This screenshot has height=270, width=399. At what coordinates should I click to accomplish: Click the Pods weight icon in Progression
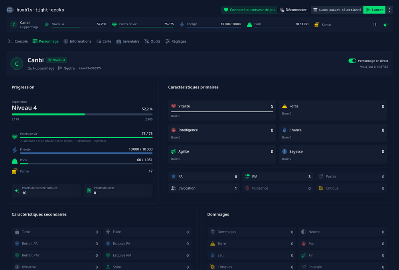point(15,161)
